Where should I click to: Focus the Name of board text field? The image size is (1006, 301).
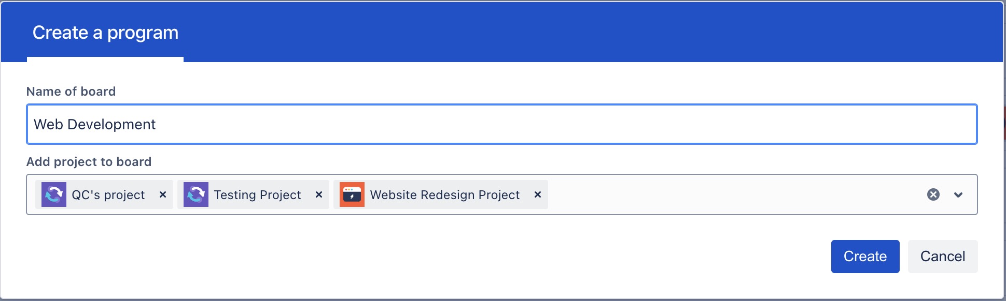coord(501,124)
